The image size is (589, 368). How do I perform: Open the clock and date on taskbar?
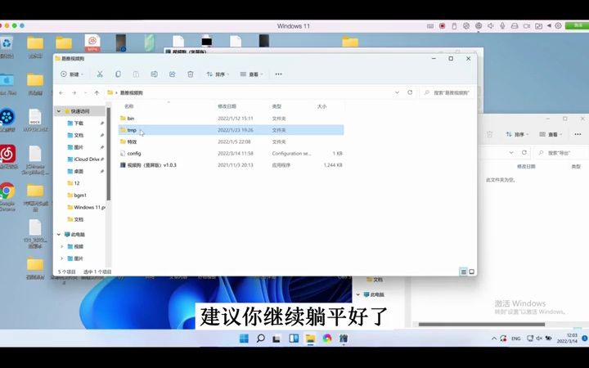(568, 339)
